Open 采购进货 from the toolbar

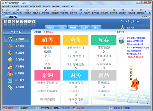[27, 11]
